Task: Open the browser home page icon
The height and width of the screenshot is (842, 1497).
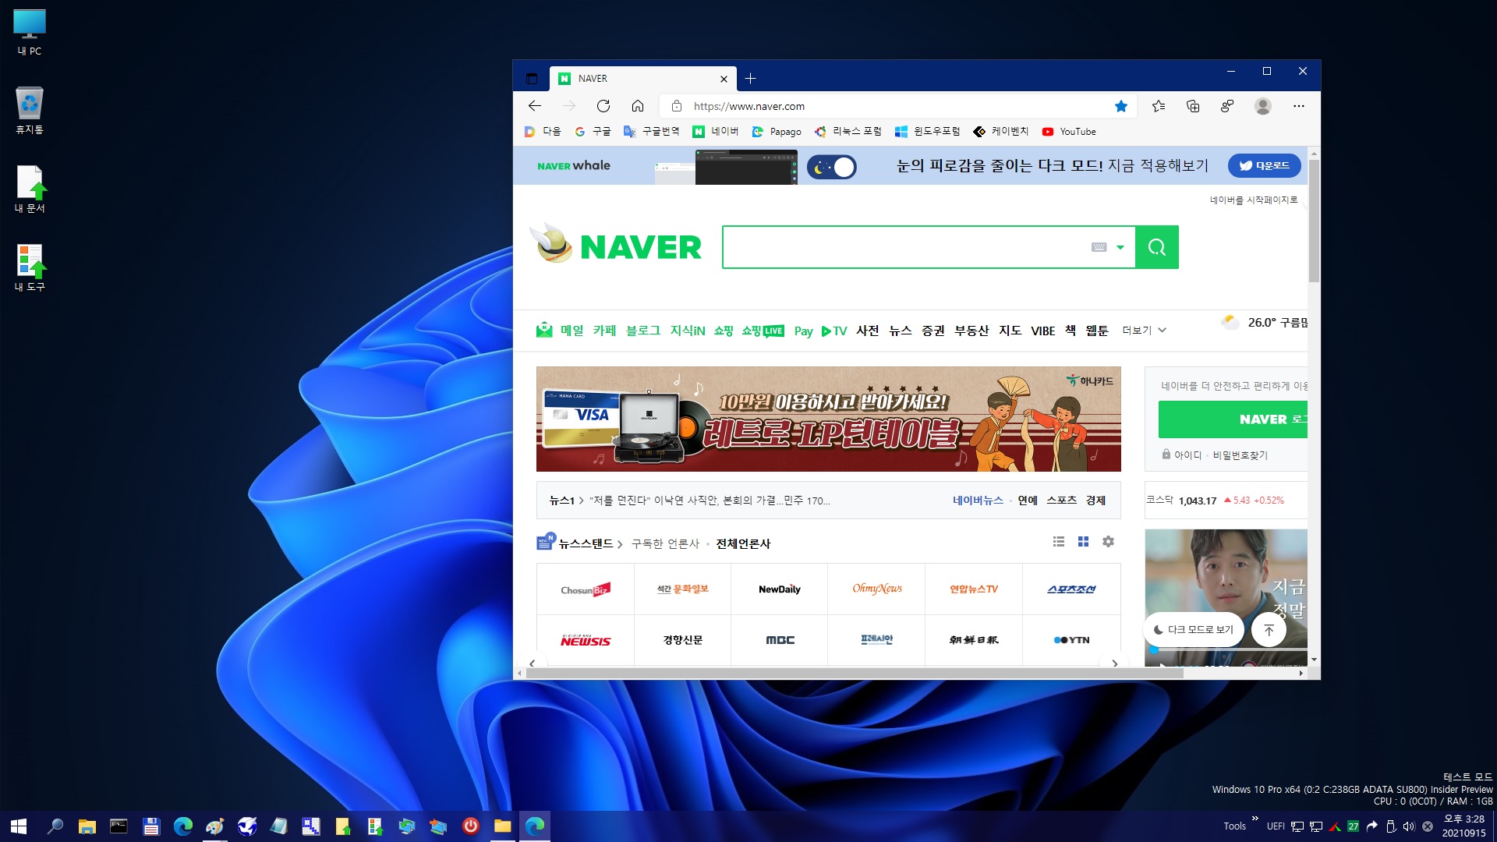Action: (638, 106)
